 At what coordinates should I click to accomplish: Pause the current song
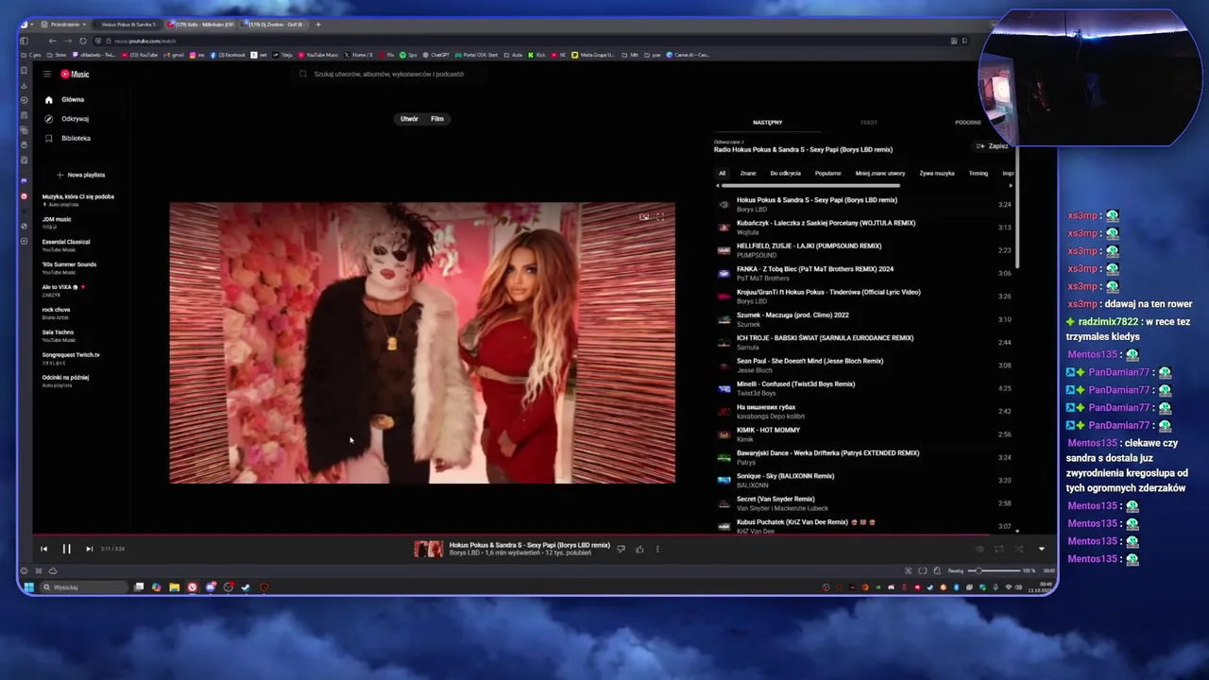click(66, 549)
